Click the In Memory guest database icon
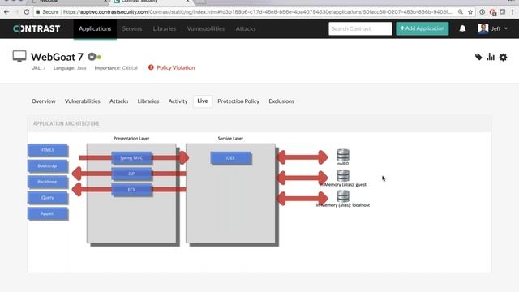Screen dimensions: 519x292 tap(343, 175)
